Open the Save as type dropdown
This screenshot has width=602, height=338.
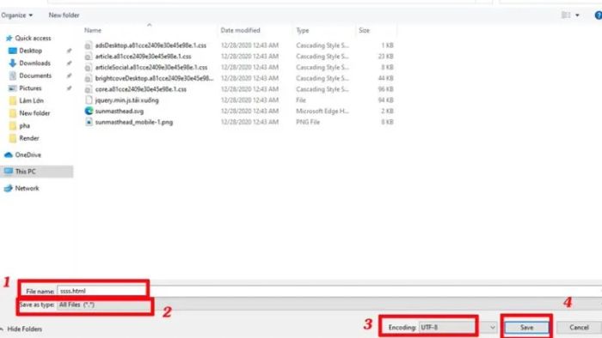(x=329, y=305)
